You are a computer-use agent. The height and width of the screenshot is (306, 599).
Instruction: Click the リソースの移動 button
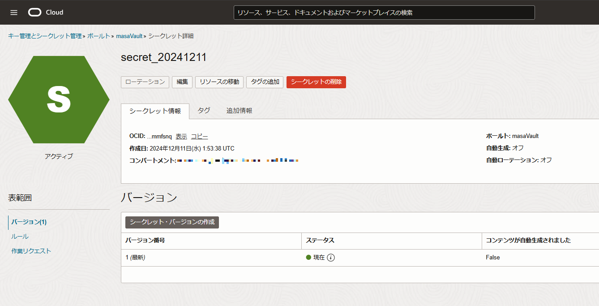tap(219, 82)
